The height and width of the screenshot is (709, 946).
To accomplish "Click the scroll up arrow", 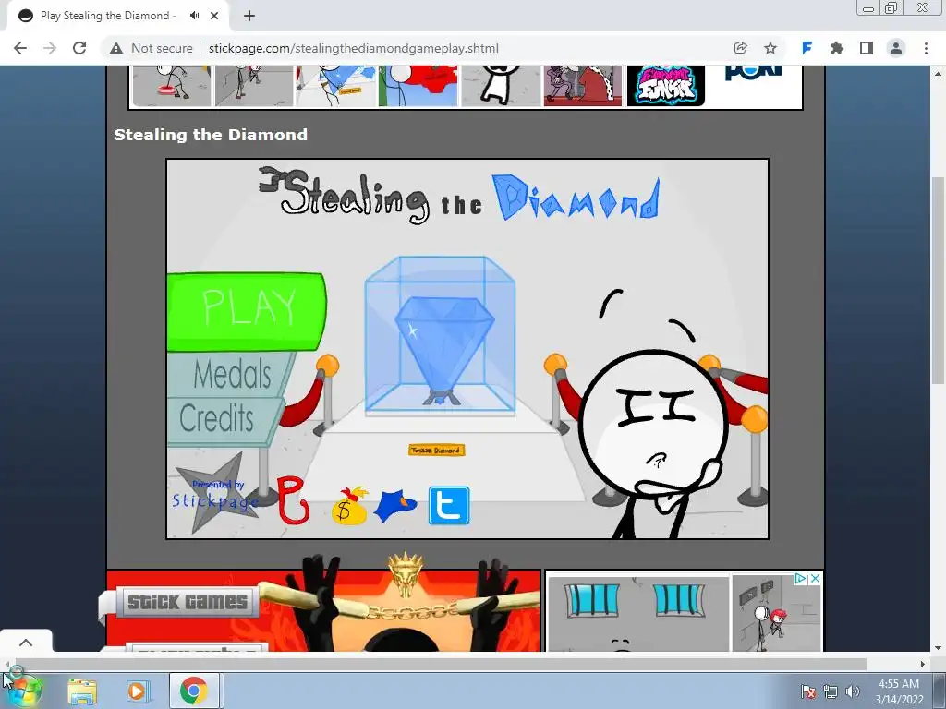I will click(938, 73).
